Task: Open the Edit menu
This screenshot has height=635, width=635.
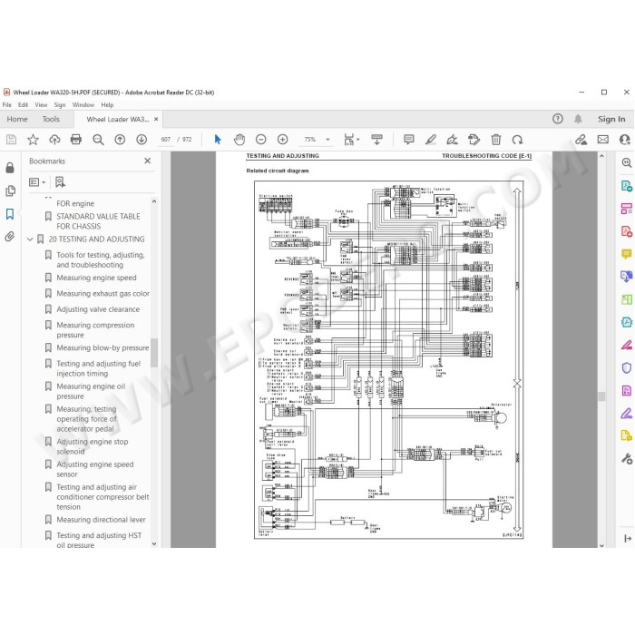Action: 23,105
